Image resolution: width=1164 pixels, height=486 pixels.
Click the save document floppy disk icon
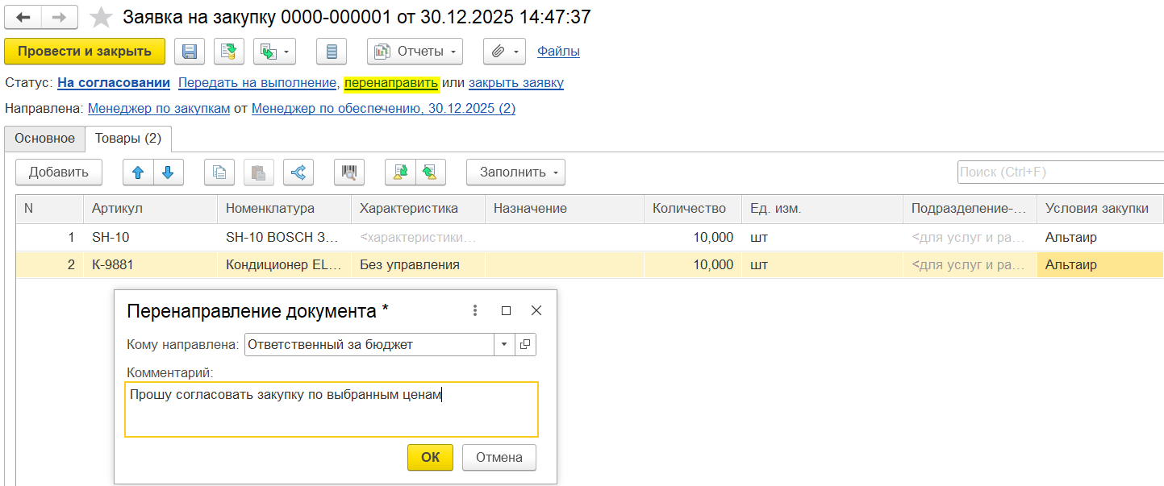coord(190,52)
